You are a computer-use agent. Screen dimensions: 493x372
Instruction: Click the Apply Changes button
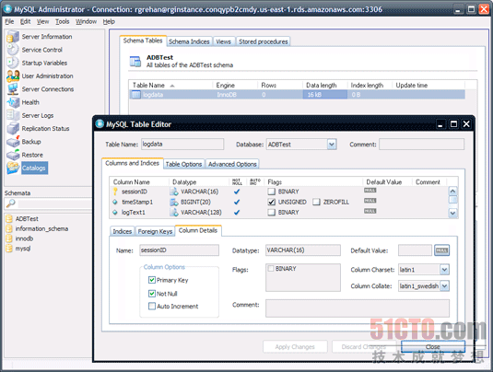[x=295, y=347]
